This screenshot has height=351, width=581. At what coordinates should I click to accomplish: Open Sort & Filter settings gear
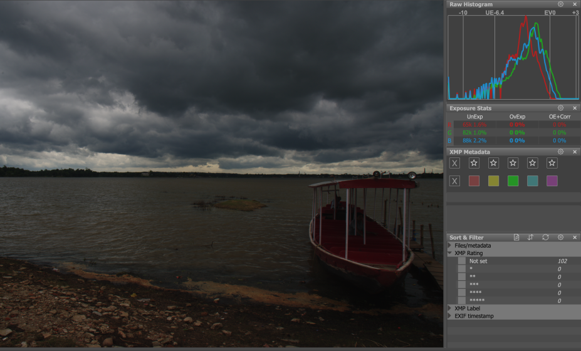click(560, 237)
